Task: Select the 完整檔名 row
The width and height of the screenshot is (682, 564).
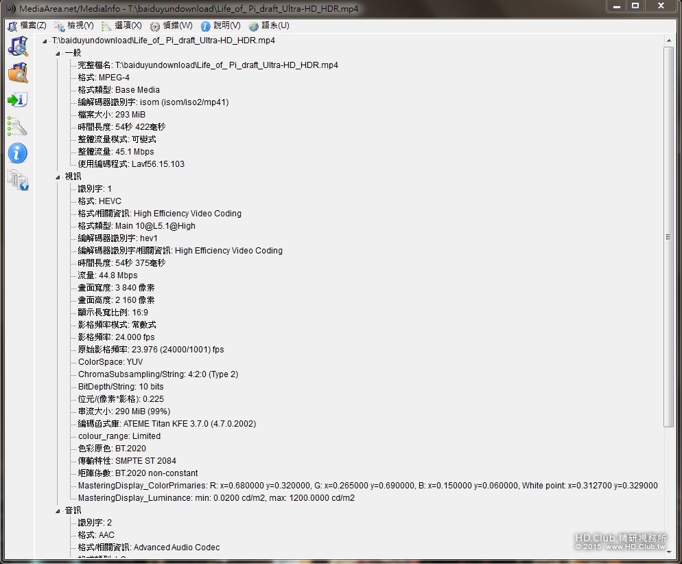Action: (207, 65)
